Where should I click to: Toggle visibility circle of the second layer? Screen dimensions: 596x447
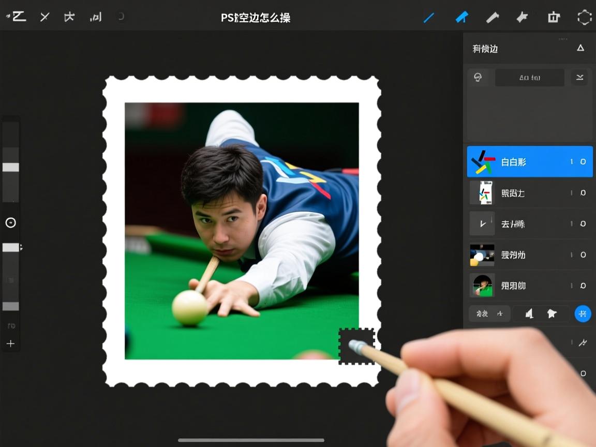point(583,193)
